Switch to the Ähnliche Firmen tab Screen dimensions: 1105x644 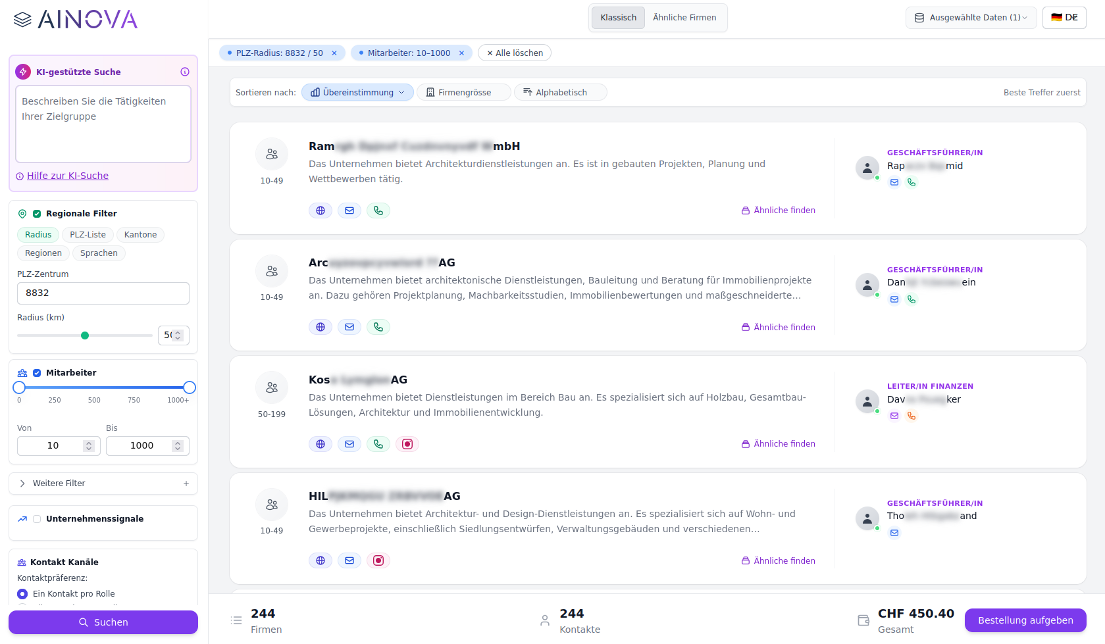tap(684, 18)
